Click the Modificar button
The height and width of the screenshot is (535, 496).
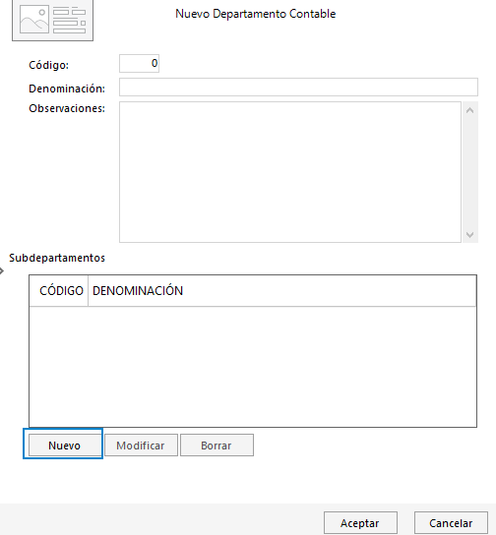141,446
